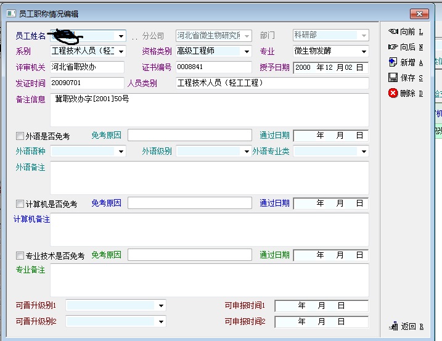Click the 授予日期 date field
The width and height of the screenshot is (442, 341).
pos(330,68)
